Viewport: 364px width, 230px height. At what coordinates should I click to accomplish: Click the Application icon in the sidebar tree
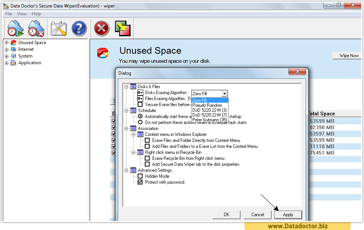[x=14, y=63]
